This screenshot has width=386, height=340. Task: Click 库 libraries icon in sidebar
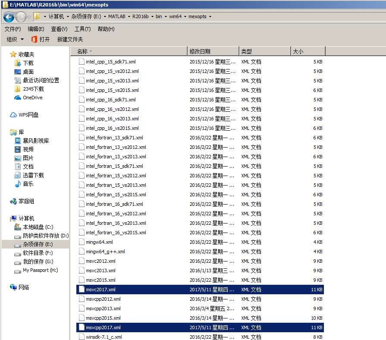13,132
